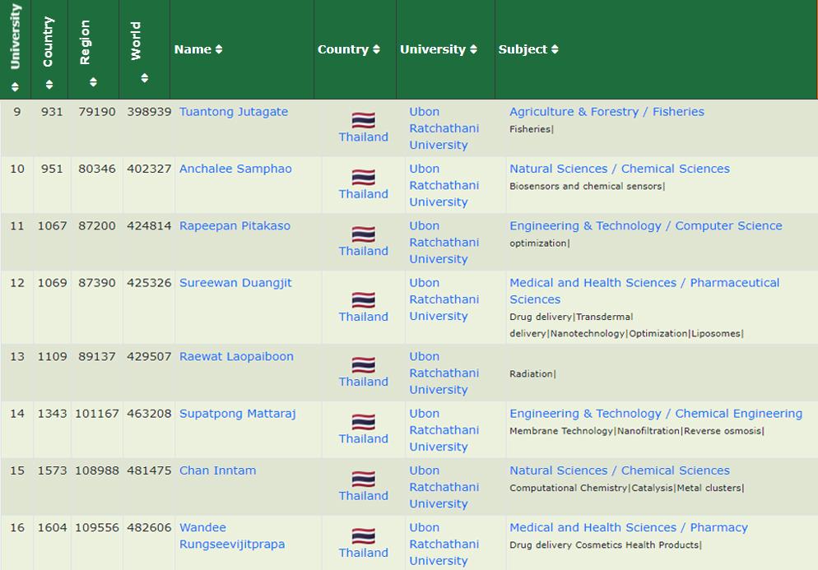Open Ubon Ratchathani University in Supatpong row
Screen dimensions: 818x570
click(444, 429)
